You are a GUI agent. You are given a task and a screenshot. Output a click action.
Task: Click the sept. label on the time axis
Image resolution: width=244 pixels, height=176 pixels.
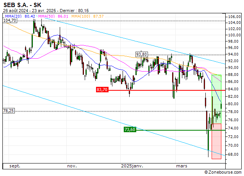[x=15, y=166]
